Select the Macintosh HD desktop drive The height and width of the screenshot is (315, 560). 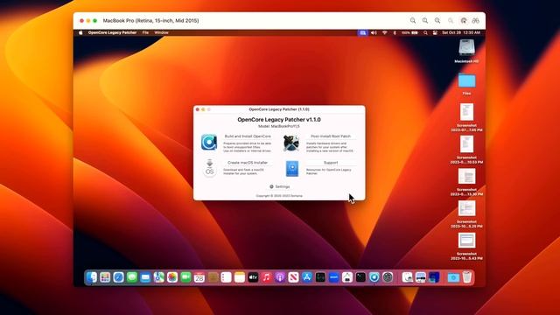466,47
